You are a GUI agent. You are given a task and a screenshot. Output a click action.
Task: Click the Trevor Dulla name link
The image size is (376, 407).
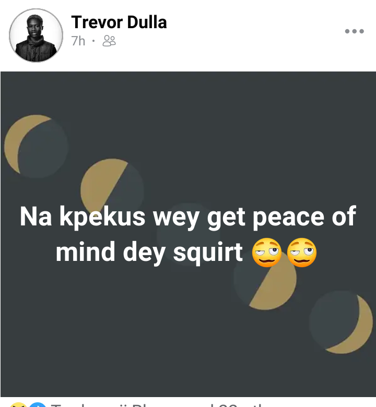pyautogui.click(x=119, y=22)
